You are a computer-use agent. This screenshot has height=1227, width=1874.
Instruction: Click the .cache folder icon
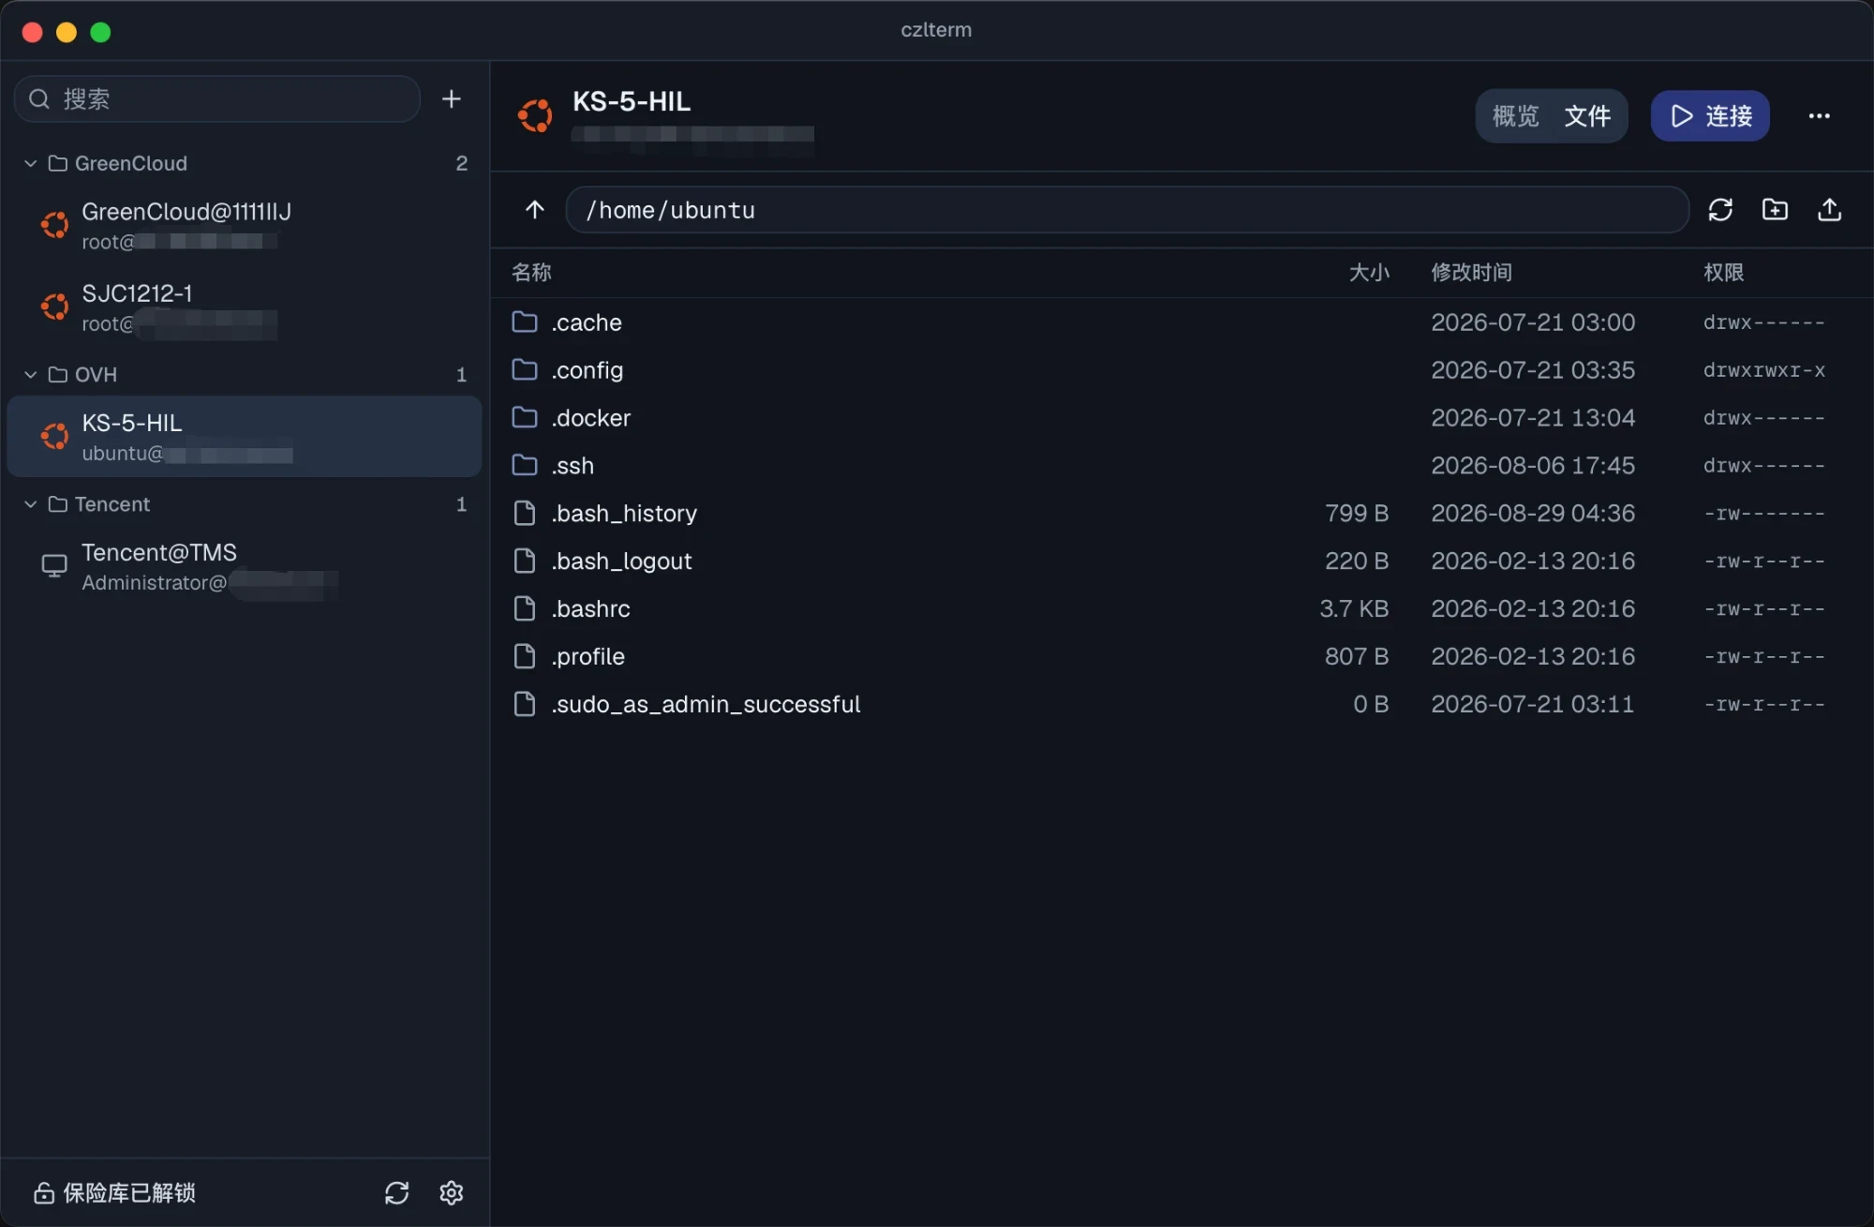click(525, 322)
